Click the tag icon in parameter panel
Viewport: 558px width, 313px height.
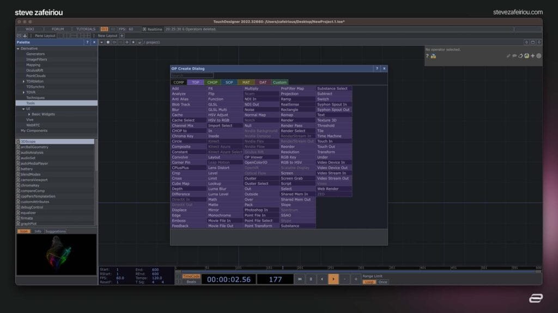(x=520, y=56)
